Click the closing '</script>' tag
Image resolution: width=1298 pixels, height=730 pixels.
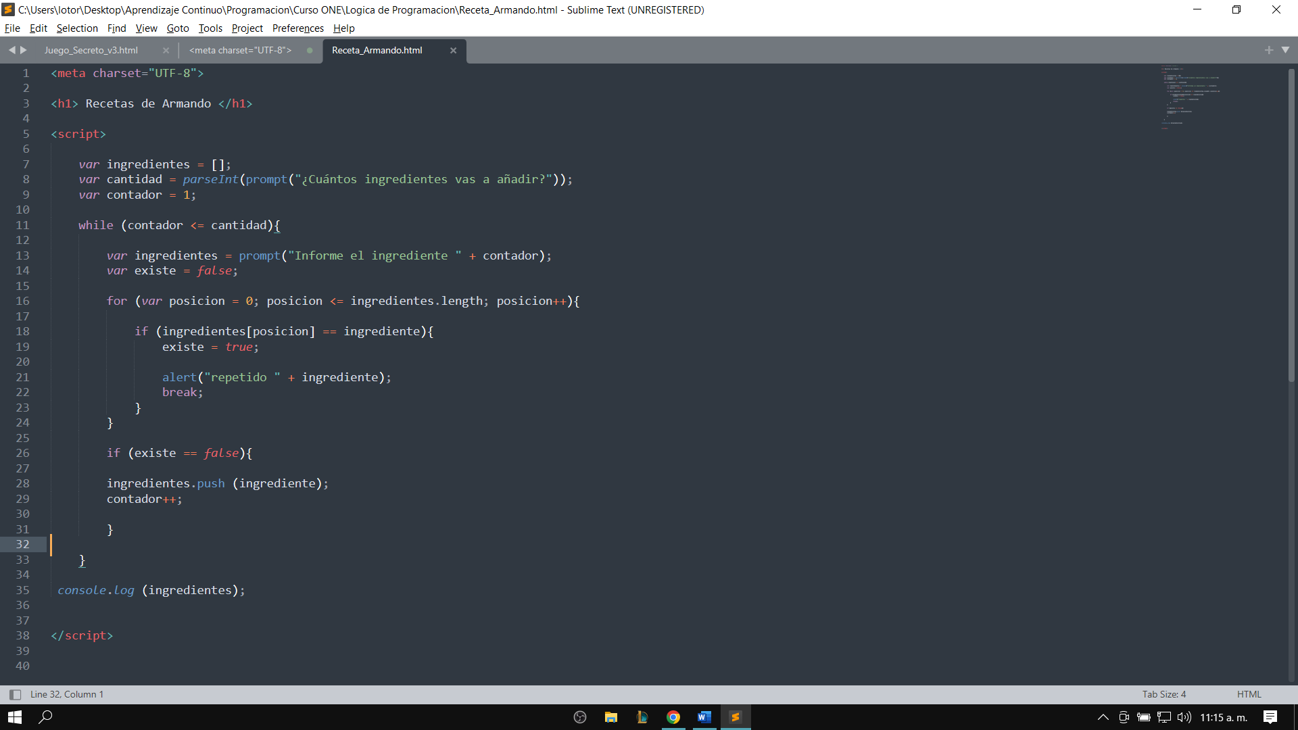pos(82,635)
